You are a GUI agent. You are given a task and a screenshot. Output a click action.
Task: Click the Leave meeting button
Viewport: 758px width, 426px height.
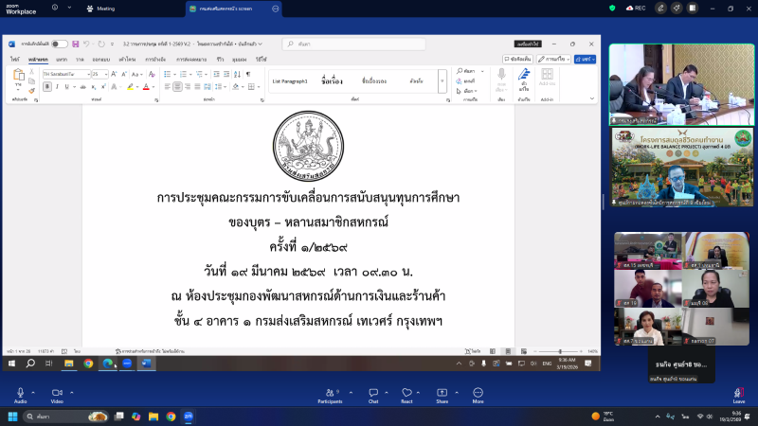738,392
